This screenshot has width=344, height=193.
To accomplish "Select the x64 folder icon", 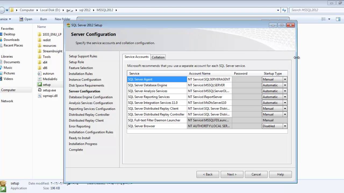I will tap(40, 62).
